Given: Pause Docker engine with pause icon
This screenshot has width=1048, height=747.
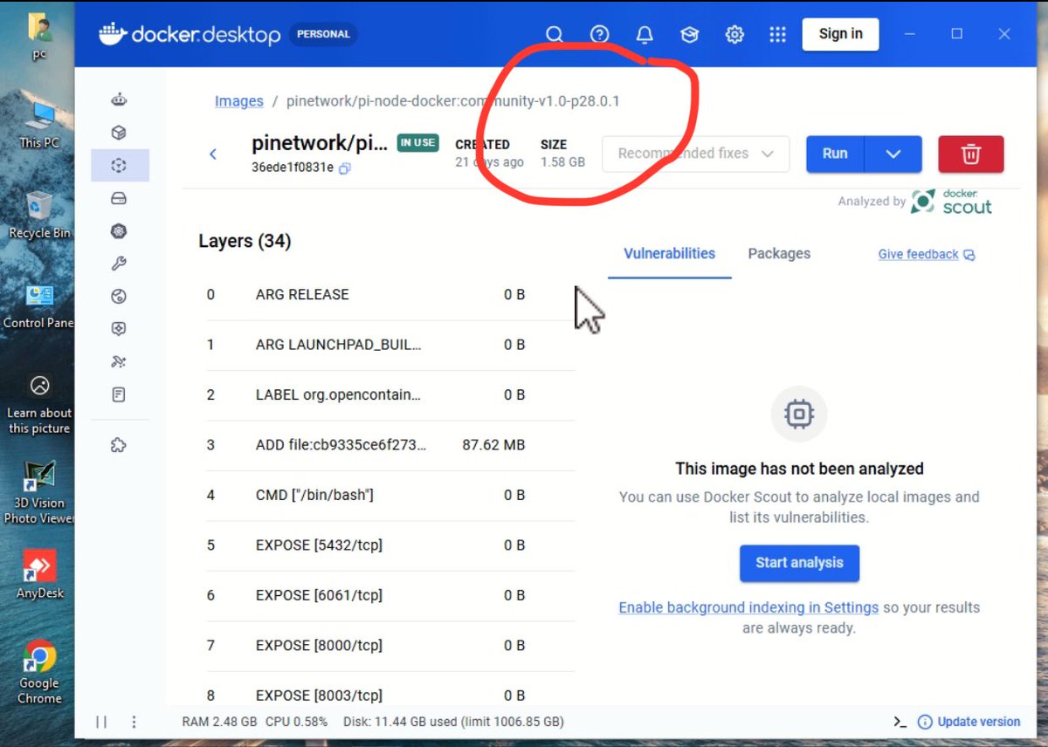Looking at the screenshot, I should tap(101, 722).
